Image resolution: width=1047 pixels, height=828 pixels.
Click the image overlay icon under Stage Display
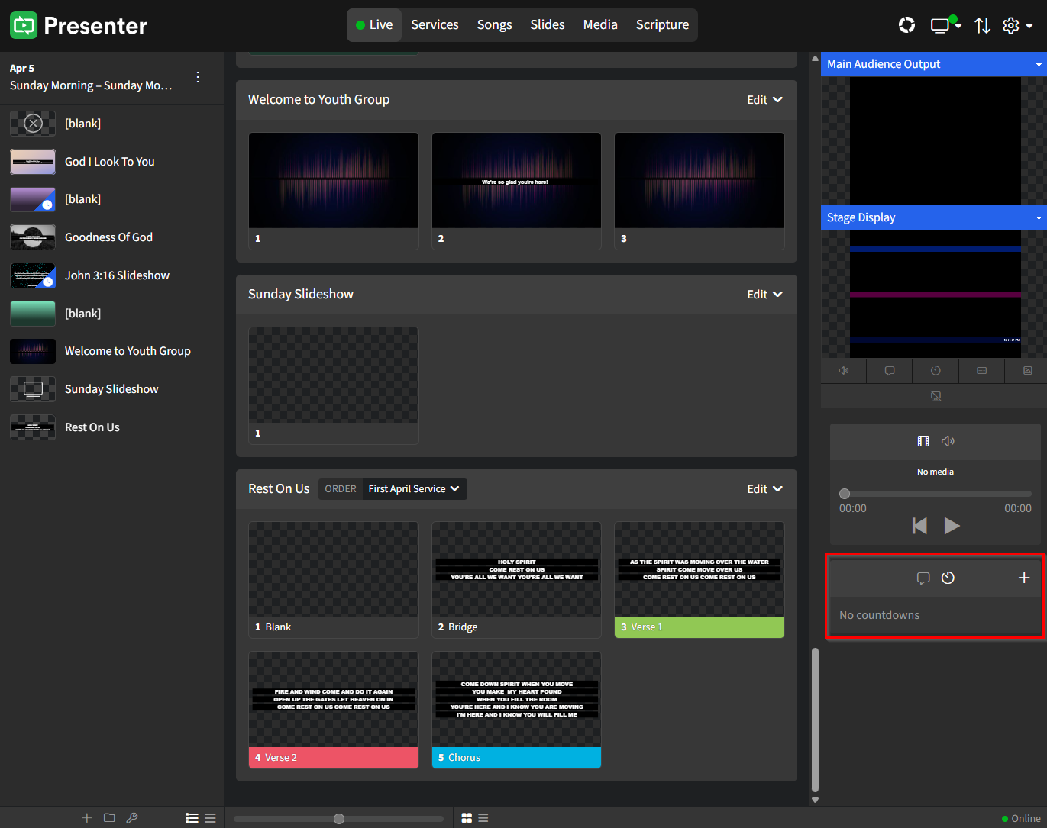(1026, 371)
